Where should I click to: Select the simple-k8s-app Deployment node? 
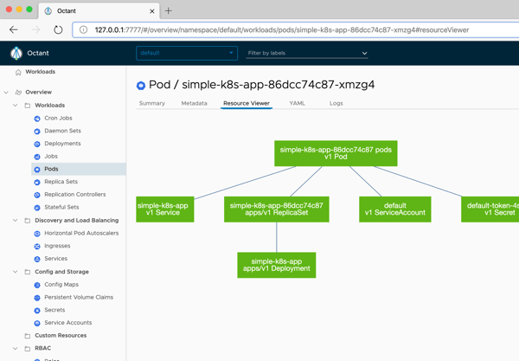tap(276, 265)
